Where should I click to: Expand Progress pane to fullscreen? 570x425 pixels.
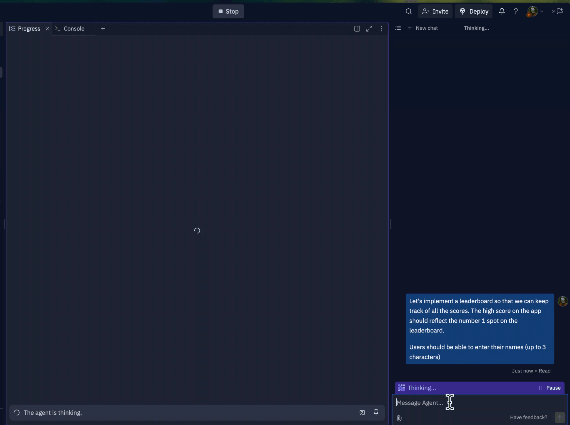[x=369, y=29]
